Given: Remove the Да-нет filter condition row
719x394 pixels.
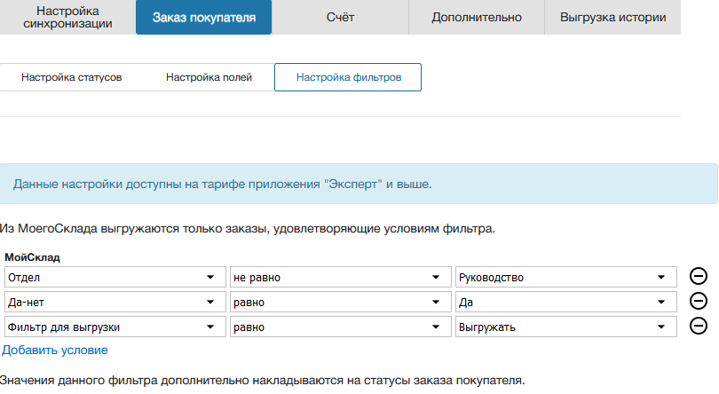Looking at the screenshot, I should pyautogui.click(x=698, y=302).
